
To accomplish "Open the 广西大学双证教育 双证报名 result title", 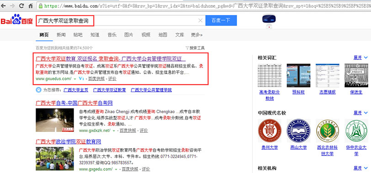I will click(x=111, y=58).
